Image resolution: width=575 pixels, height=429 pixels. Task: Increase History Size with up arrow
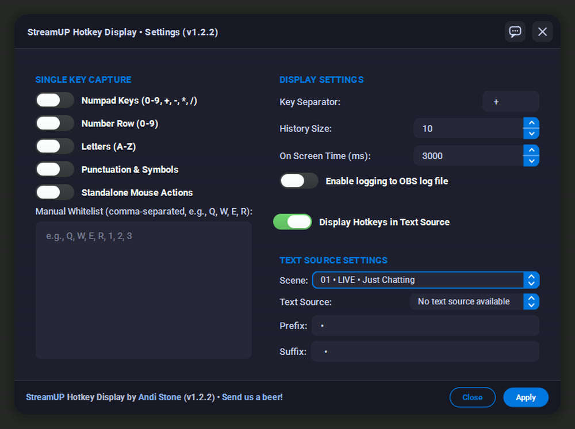531,123
